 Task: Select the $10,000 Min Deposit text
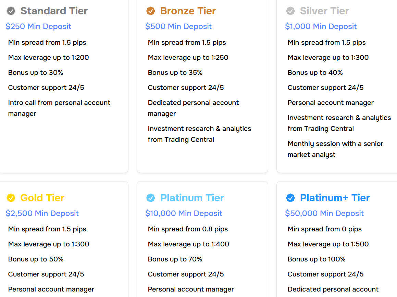click(184, 213)
